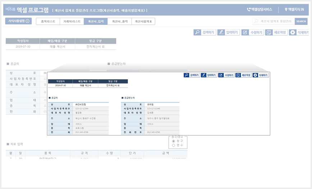
Task: Open the 계산서_출력 tab
Action: [120, 22]
